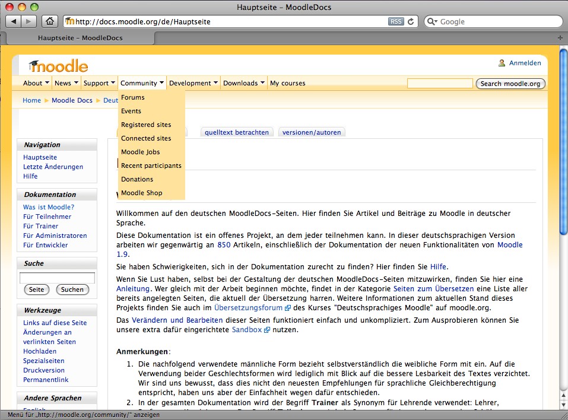Screen dimensions: 568x420
Task: Follow the Übersetzungsforum link
Action: (x=248, y=308)
